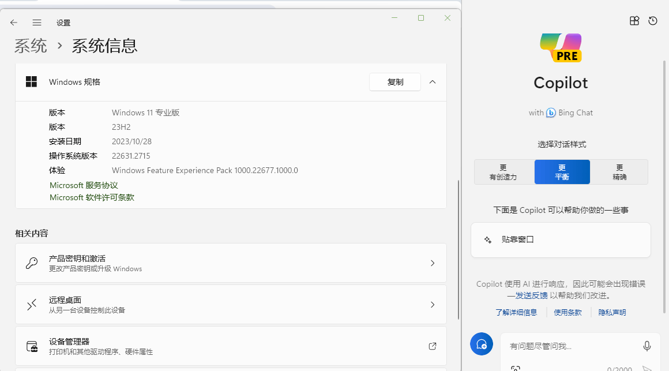
Task: Click the 选择对话样式 label
Action: (562, 144)
